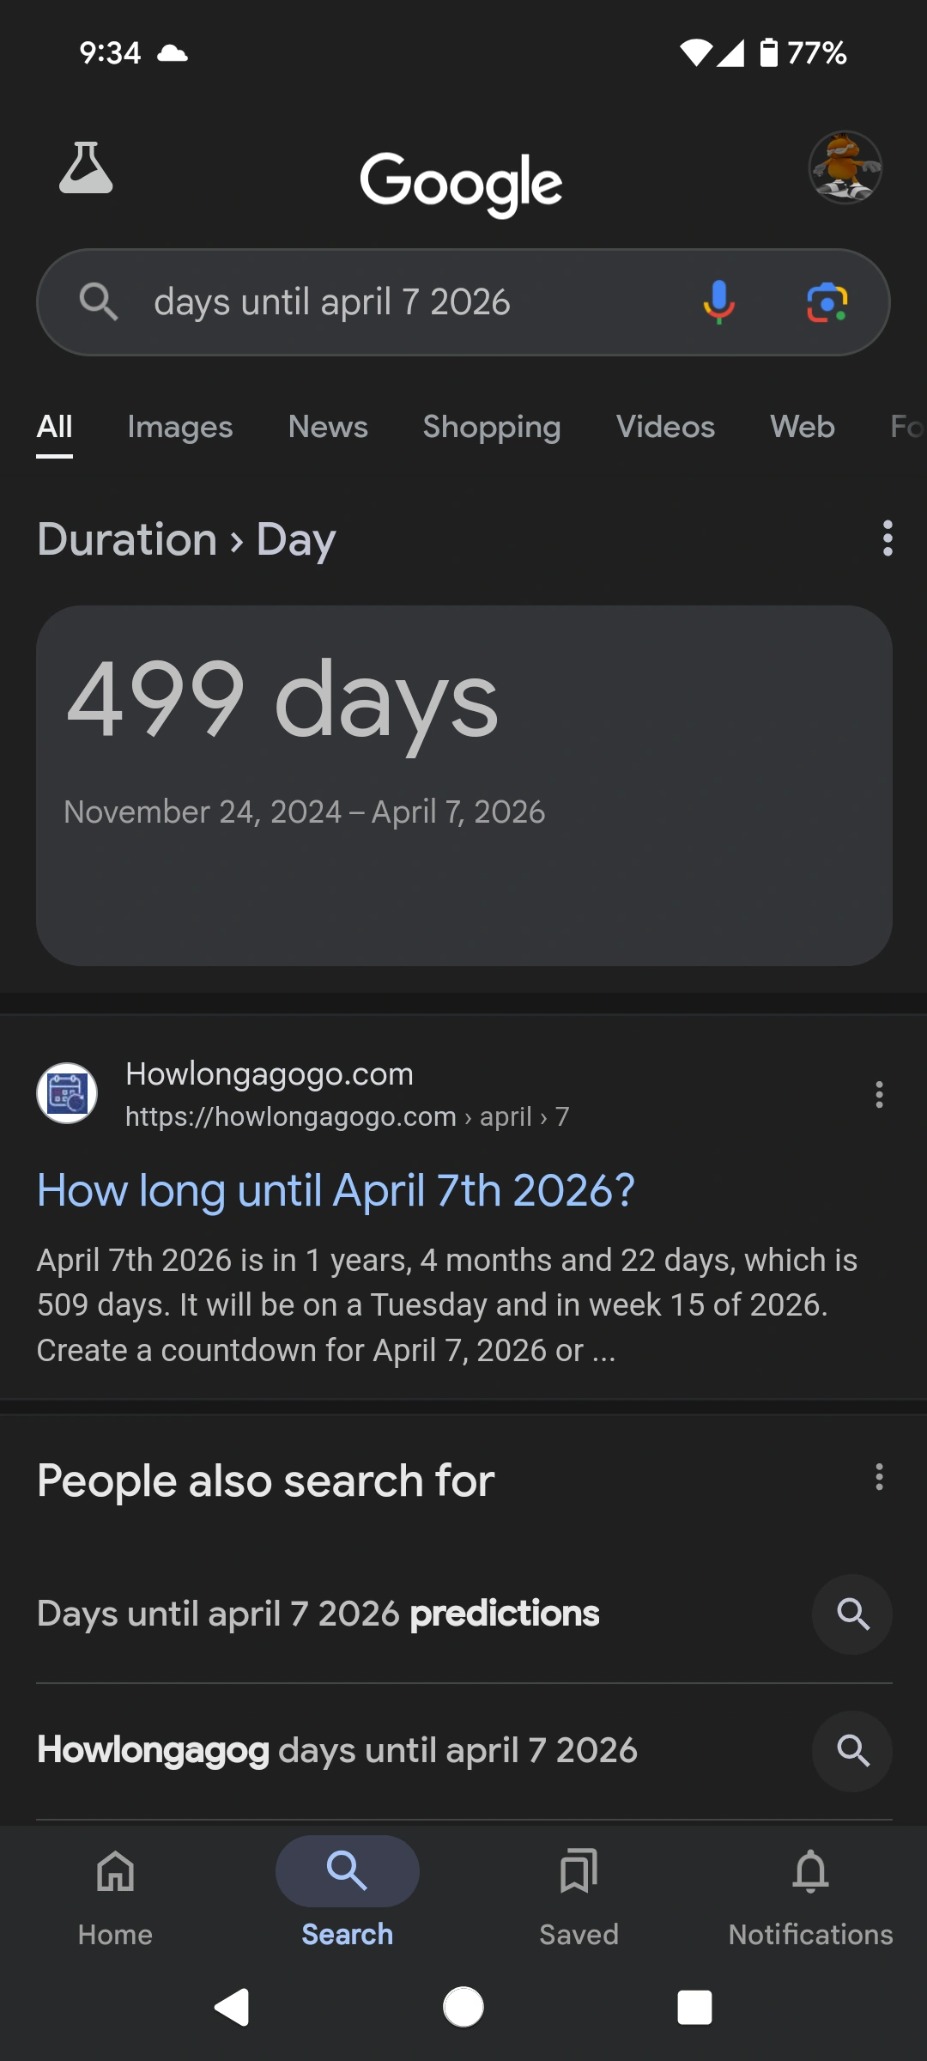Select the Shopping results filter
The image size is (927, 2061).
tap(492, 427)
